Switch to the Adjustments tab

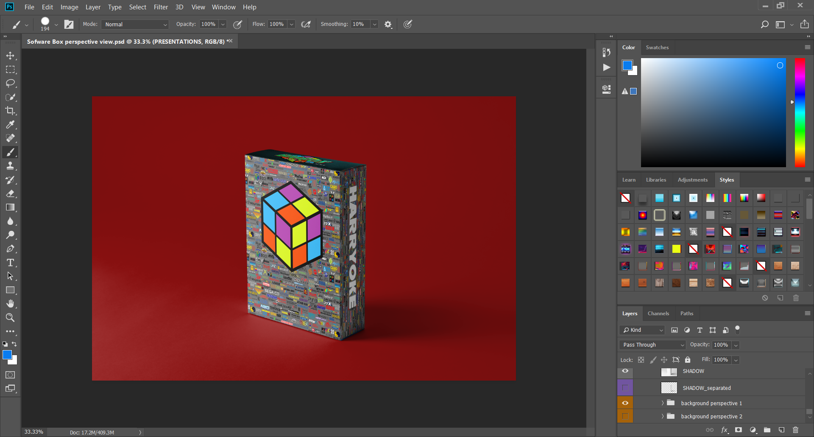tap(692, 180)
